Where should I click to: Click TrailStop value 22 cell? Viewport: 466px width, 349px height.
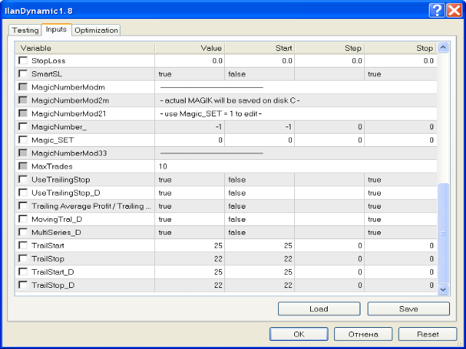tap(189, 259)
